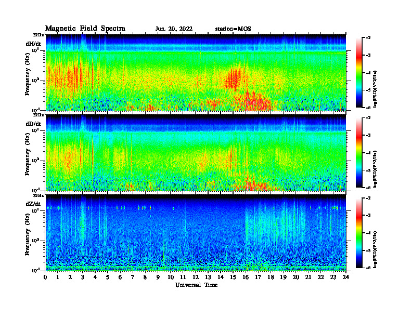The height and width of the screenshot is (318, 412).
Task: Click the dD/dt panel color bar
Action: point(359,153)
